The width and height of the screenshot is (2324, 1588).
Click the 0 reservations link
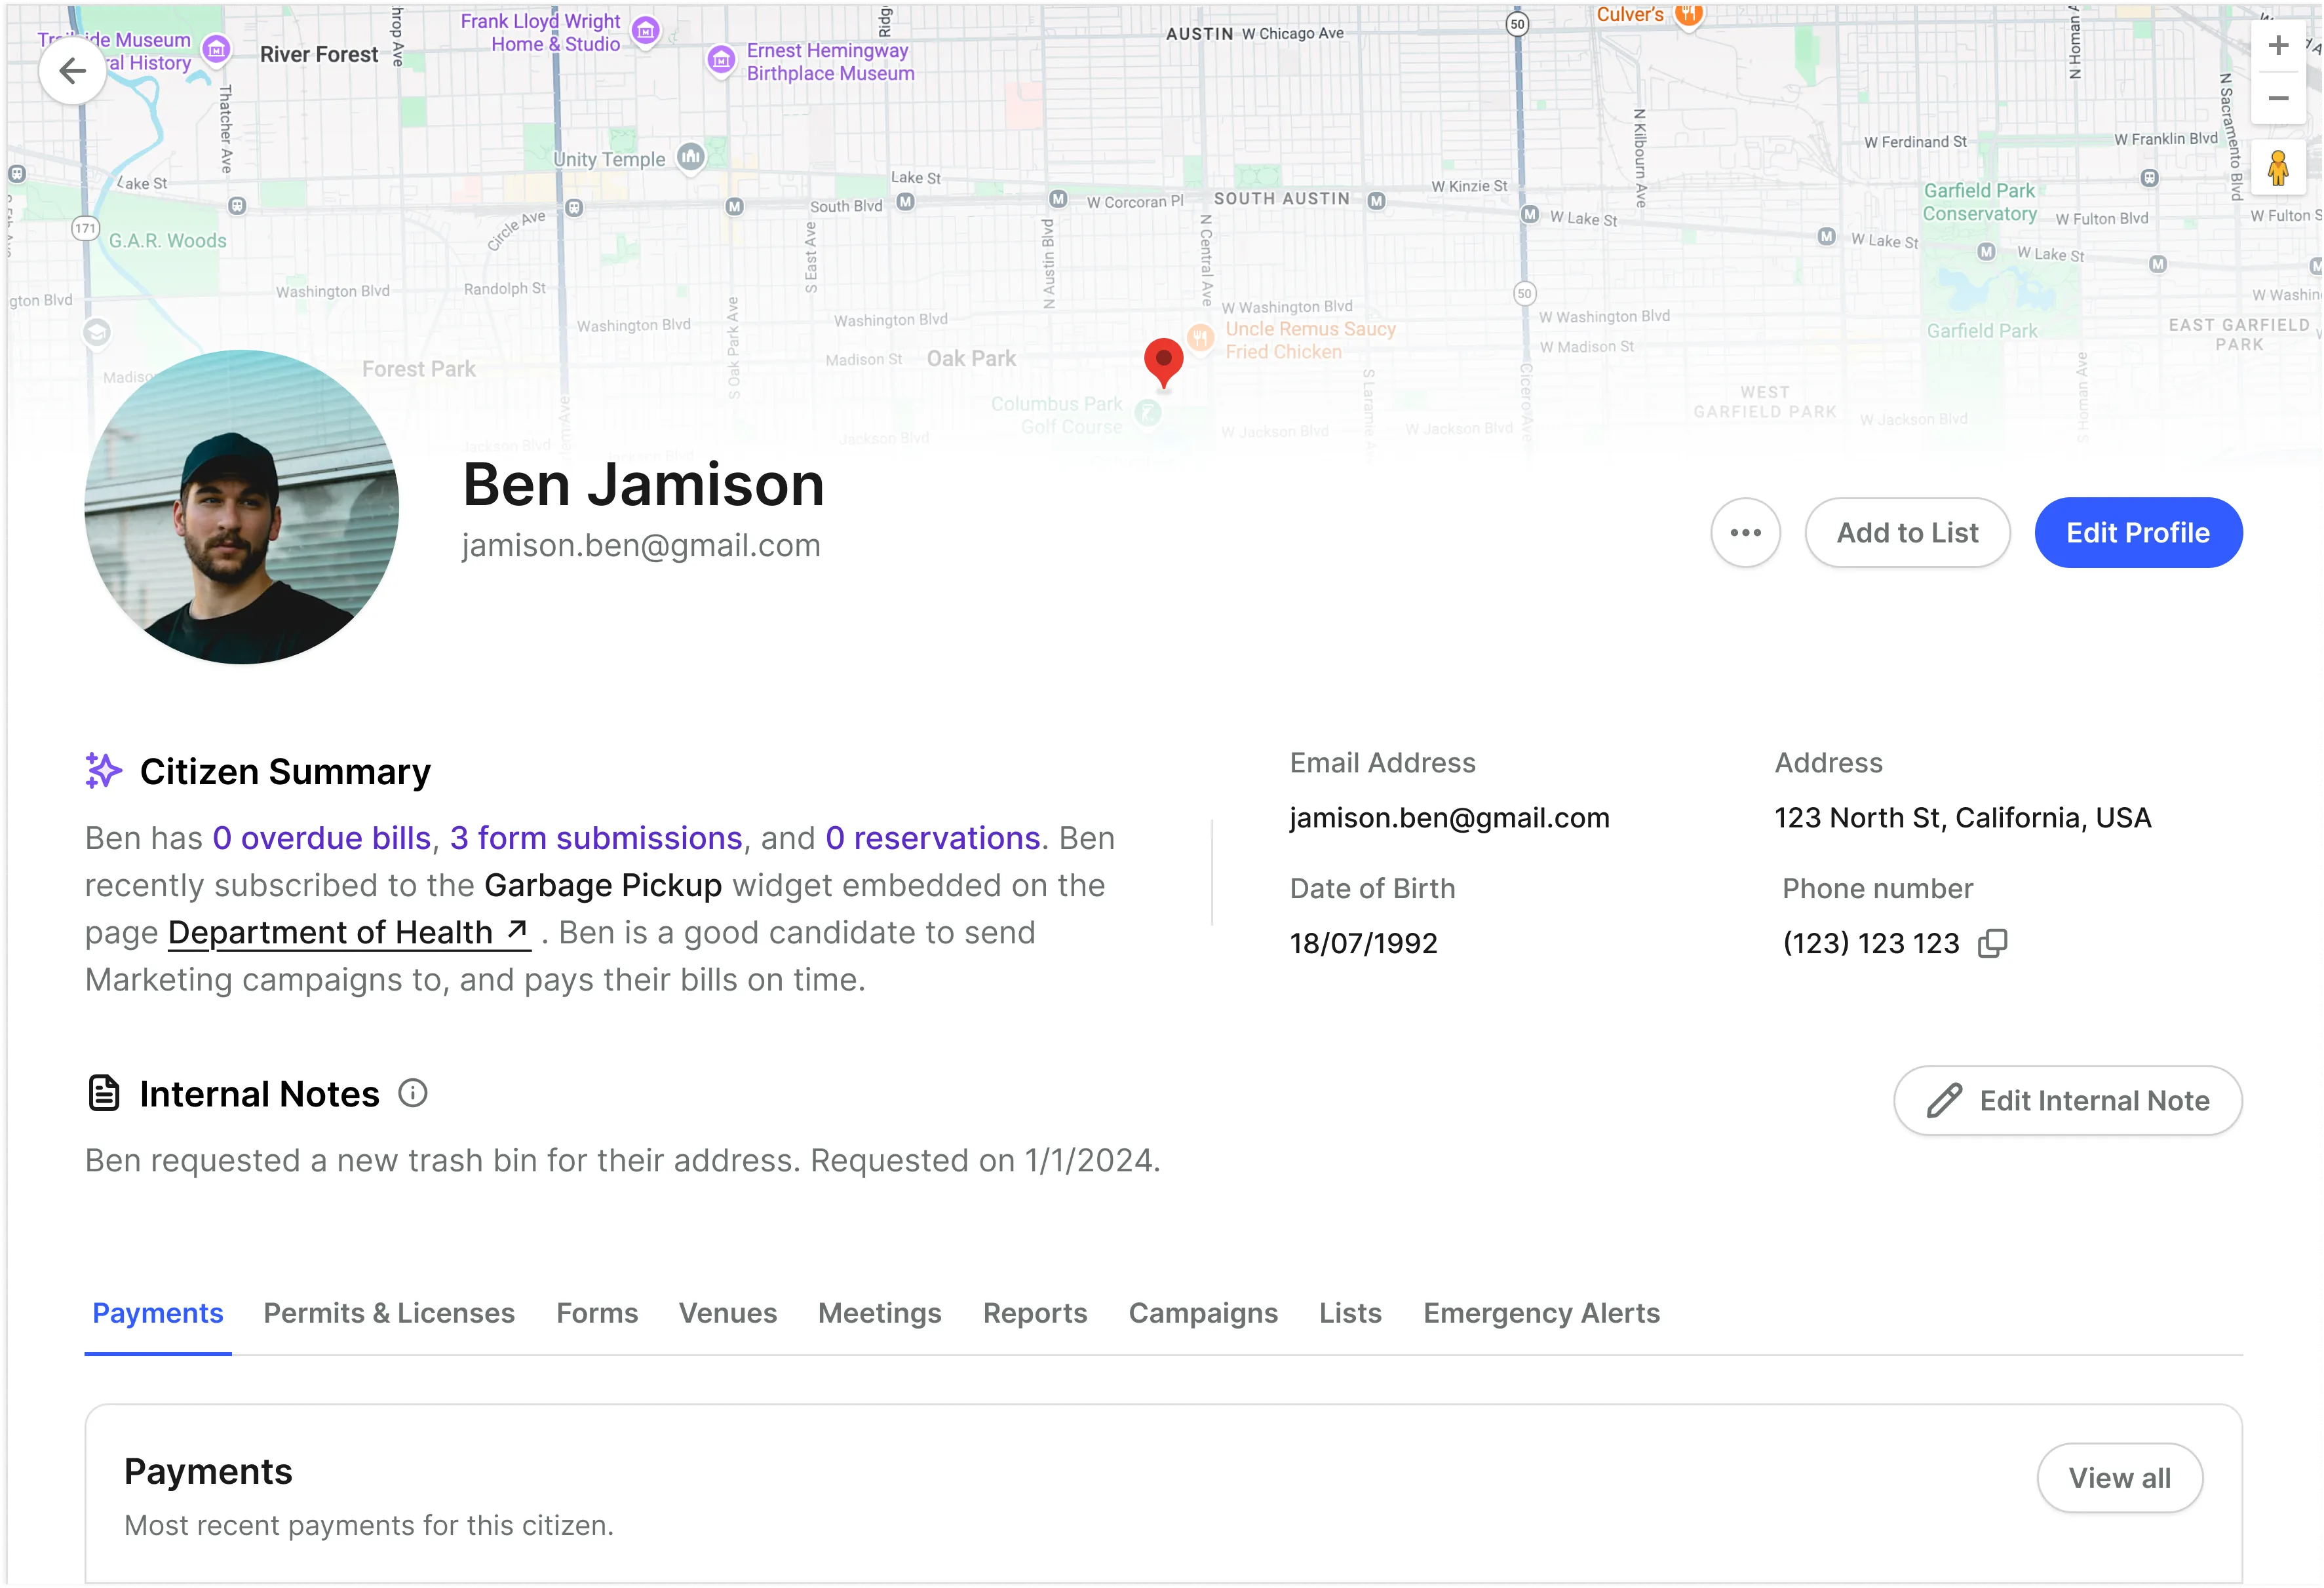(x=933, y=837)
